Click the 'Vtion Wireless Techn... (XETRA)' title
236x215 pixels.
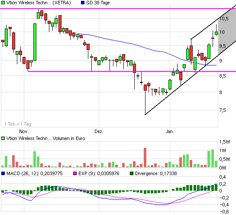pos(39,3)
